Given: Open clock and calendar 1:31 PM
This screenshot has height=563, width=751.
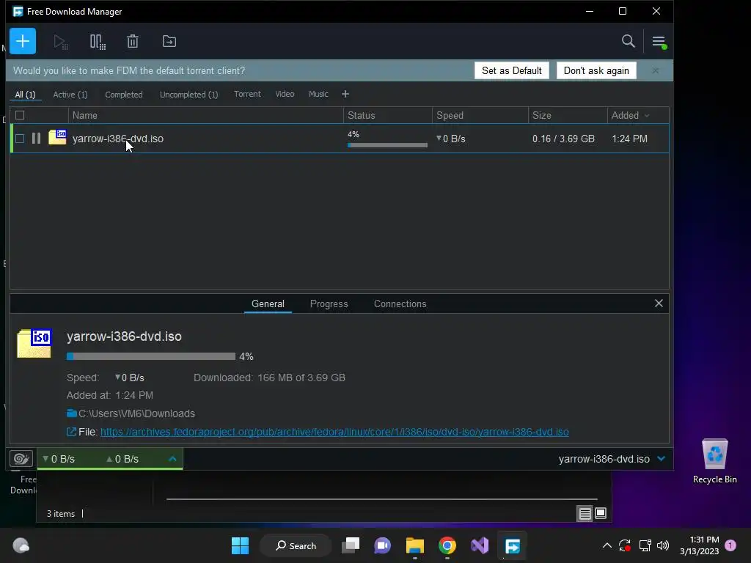Looking at the screenshot, I should (699, 545).
